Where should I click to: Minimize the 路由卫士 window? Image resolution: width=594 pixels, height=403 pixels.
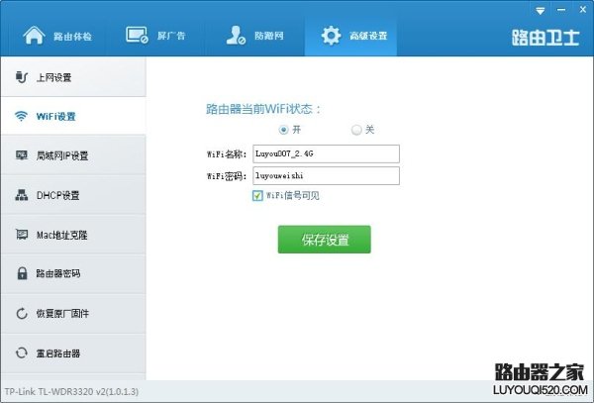tap(561, 10)
